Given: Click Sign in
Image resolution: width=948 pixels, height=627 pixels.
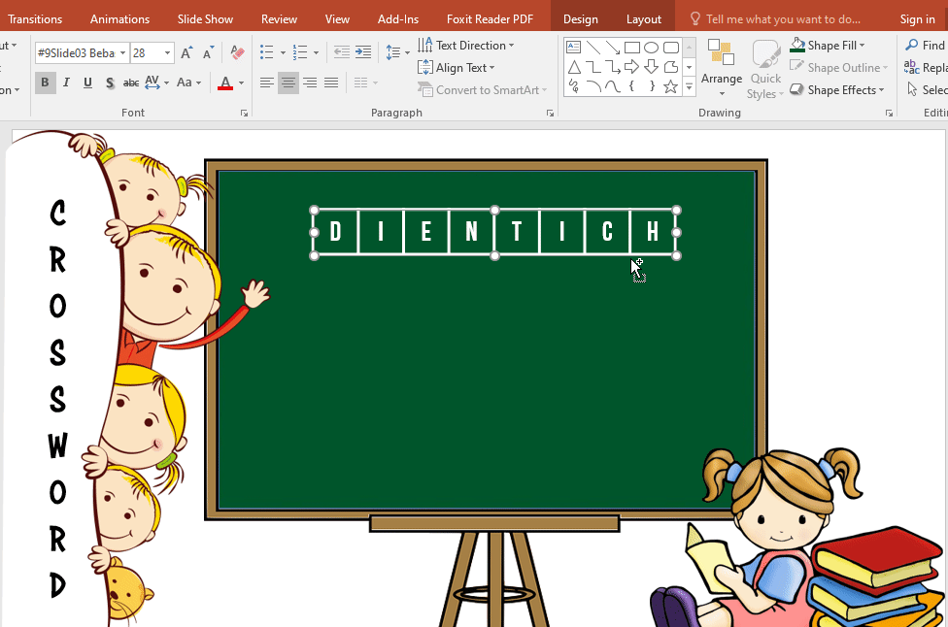Looking at the screenshot, I should click(x=917, y=19).
